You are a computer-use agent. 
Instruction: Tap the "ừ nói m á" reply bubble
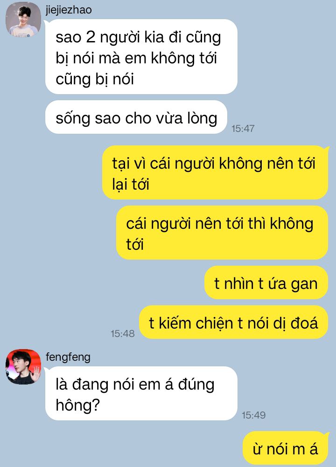click(285, 448)
